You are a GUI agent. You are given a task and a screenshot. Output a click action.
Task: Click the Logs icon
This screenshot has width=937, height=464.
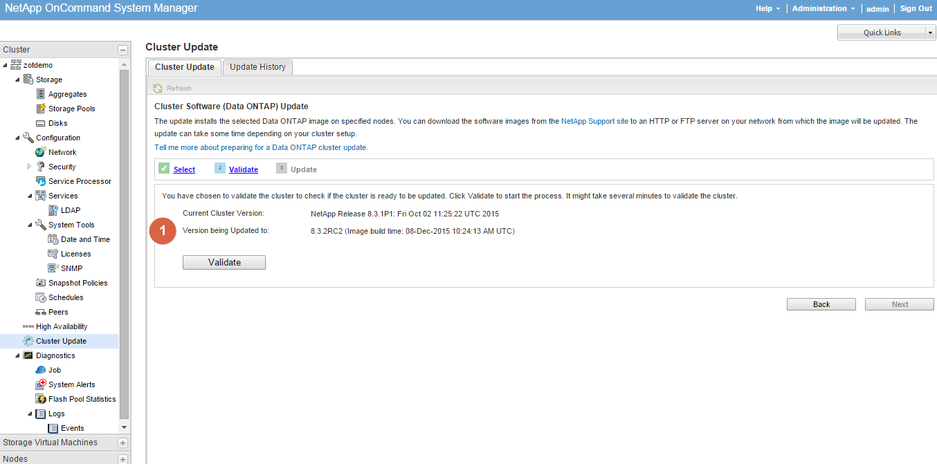click(x=41, y=414)
